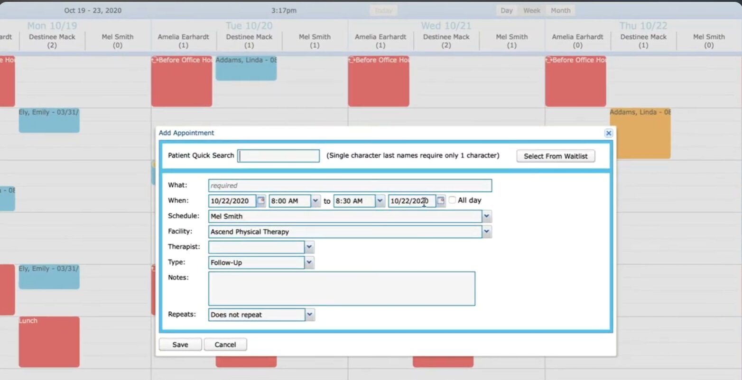Open the Type dropdown showing Follow-Up
The width and height of the screenshot is (742, 380).
point(309,262)
